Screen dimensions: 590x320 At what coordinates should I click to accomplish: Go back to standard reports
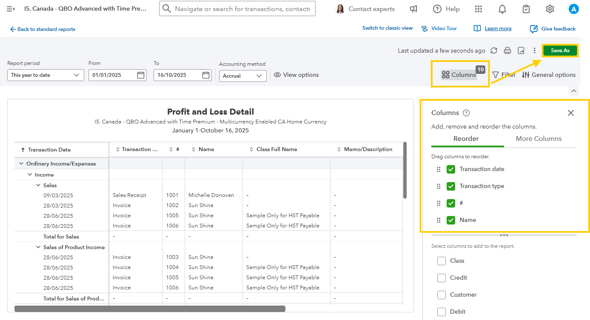[x=43, y=29]
